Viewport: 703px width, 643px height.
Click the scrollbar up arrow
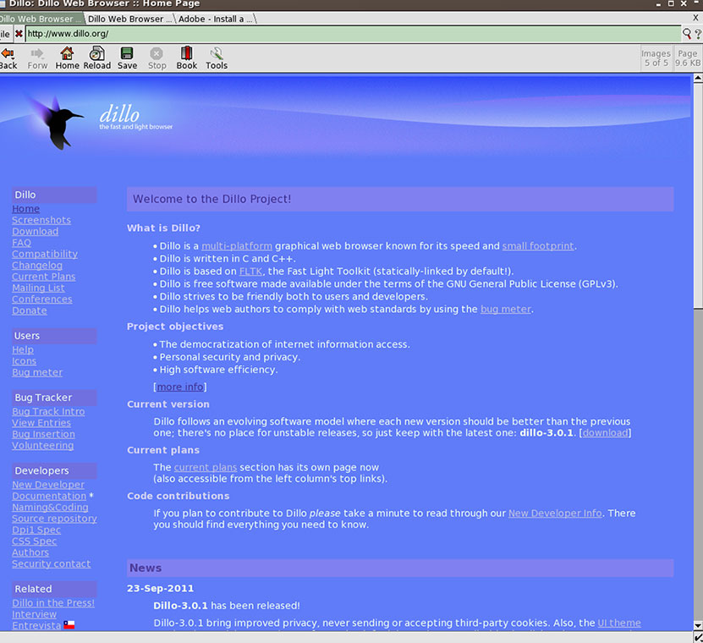tap(698, 78)
